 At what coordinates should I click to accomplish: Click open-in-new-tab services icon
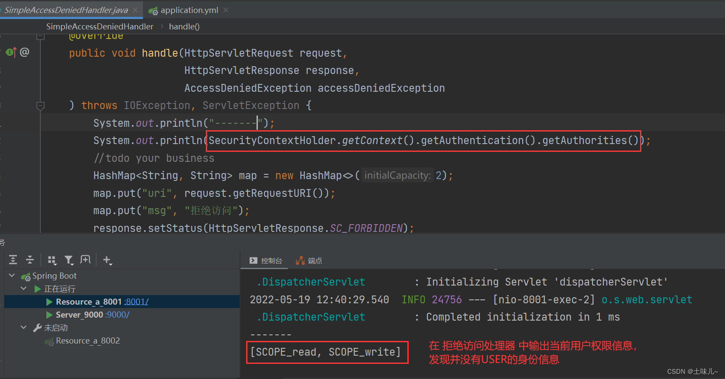(85, 260)
